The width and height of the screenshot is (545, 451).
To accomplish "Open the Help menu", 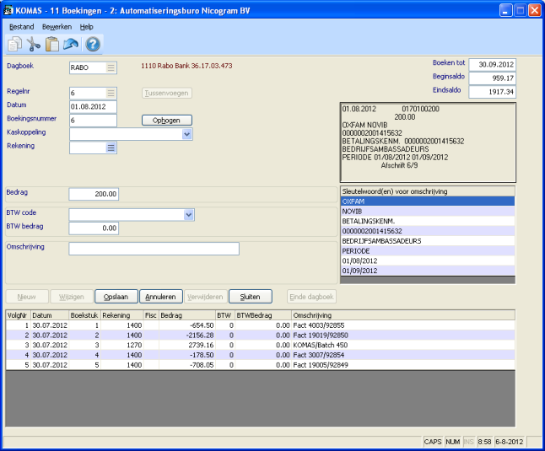I will [87, 27].
